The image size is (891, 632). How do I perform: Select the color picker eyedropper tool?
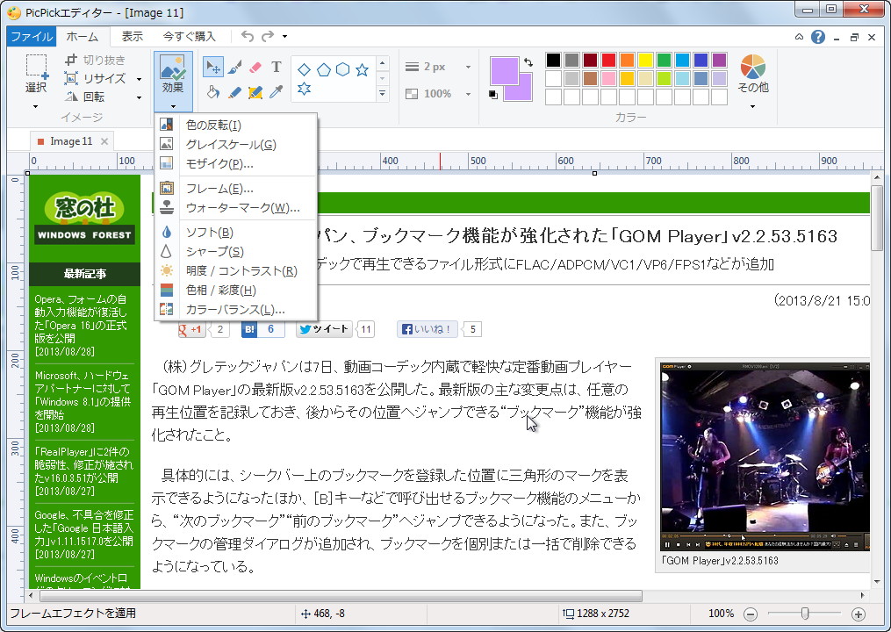coord(276,92)
